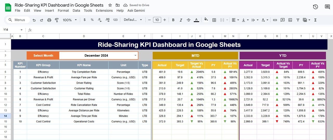Open the borders tool
The image size is (333, 140).
click(214, 20)
